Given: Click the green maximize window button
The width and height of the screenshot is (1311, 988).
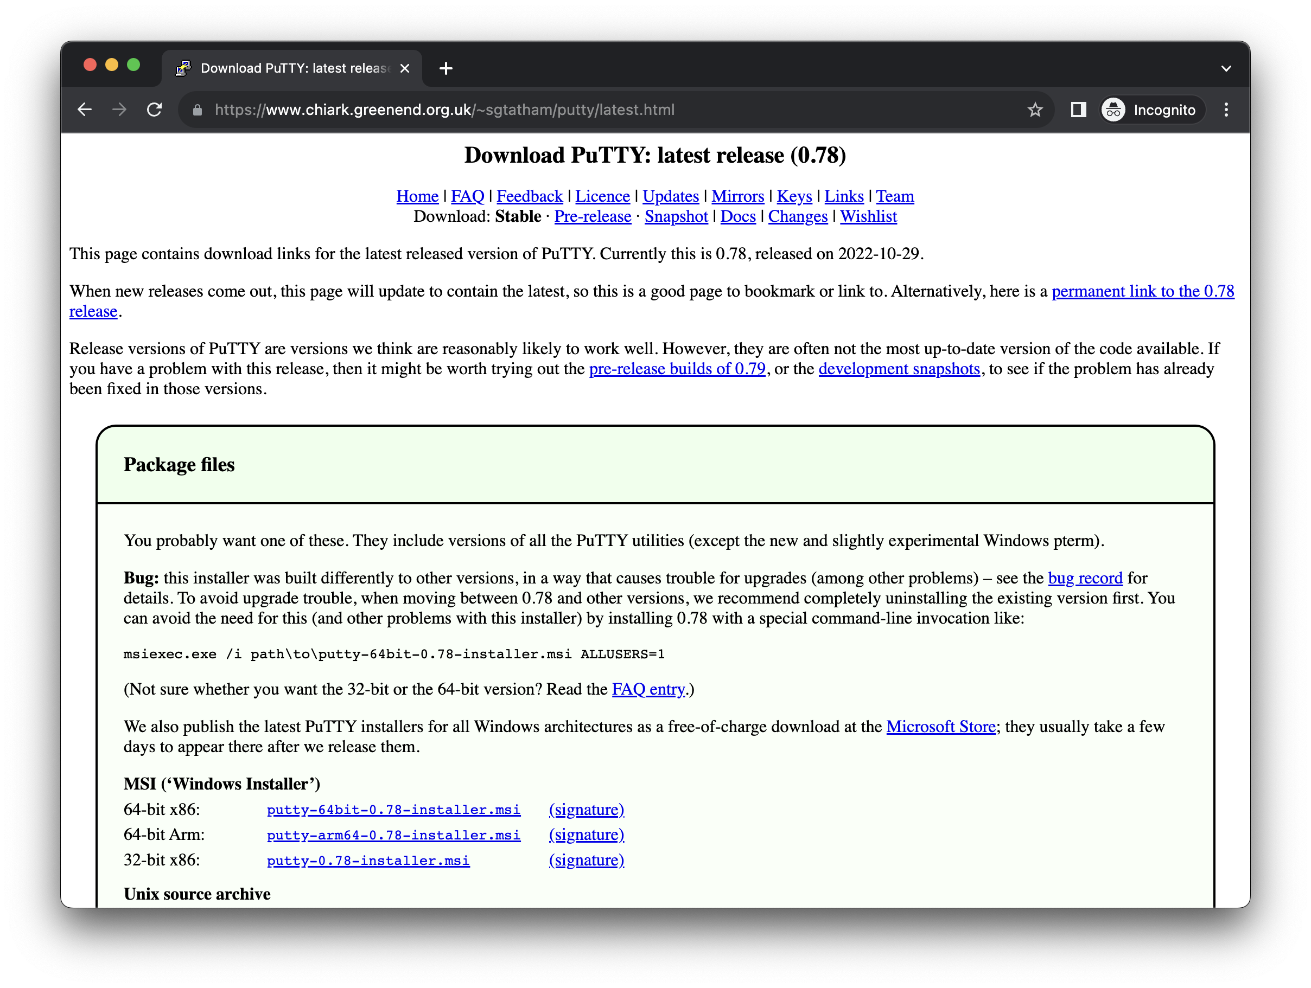Looking at the screenshot, I should [134, 65].
